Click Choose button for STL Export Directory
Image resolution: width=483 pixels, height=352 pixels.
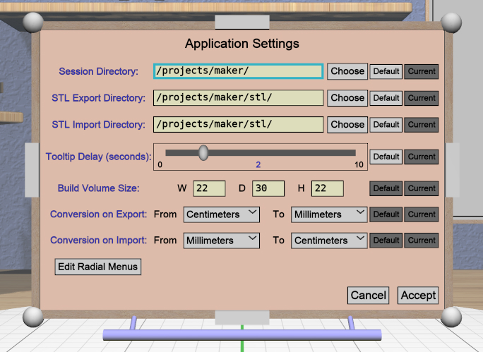347,98
